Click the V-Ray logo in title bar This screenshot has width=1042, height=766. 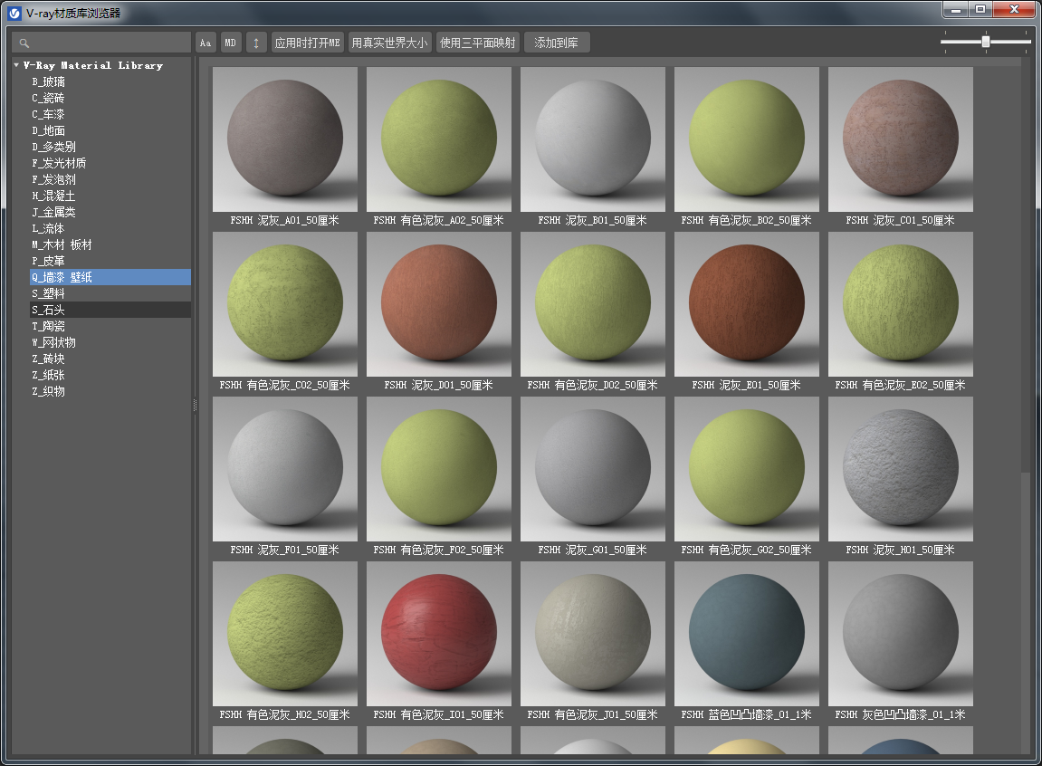pyautogui.click(x=14, y=14)
